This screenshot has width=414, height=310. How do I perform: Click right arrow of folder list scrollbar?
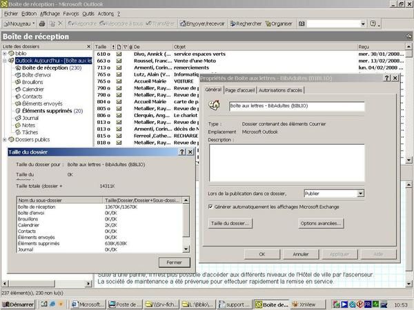(x=88, y=284)
